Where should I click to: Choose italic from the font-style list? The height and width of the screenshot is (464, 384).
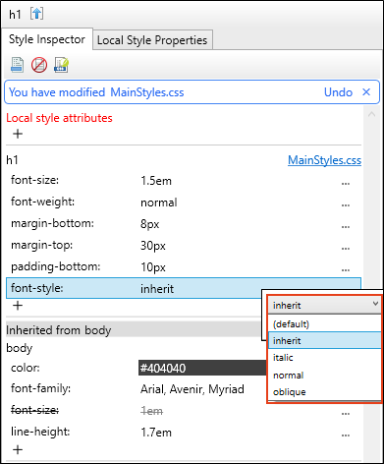click(324, 357)
